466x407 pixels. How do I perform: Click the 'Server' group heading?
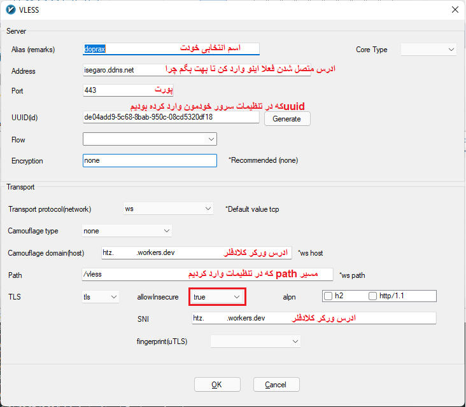[x=17, y=31]
